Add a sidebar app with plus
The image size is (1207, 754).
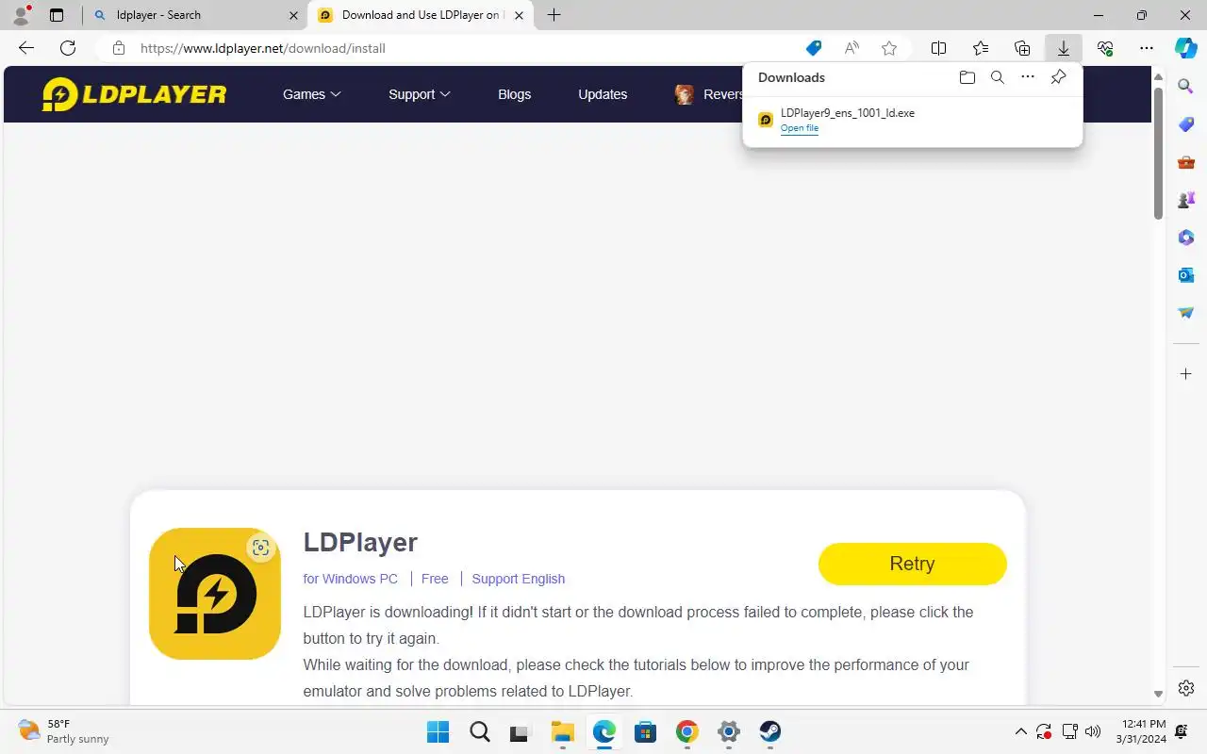pyautogui.click(x=1186, y=374)
